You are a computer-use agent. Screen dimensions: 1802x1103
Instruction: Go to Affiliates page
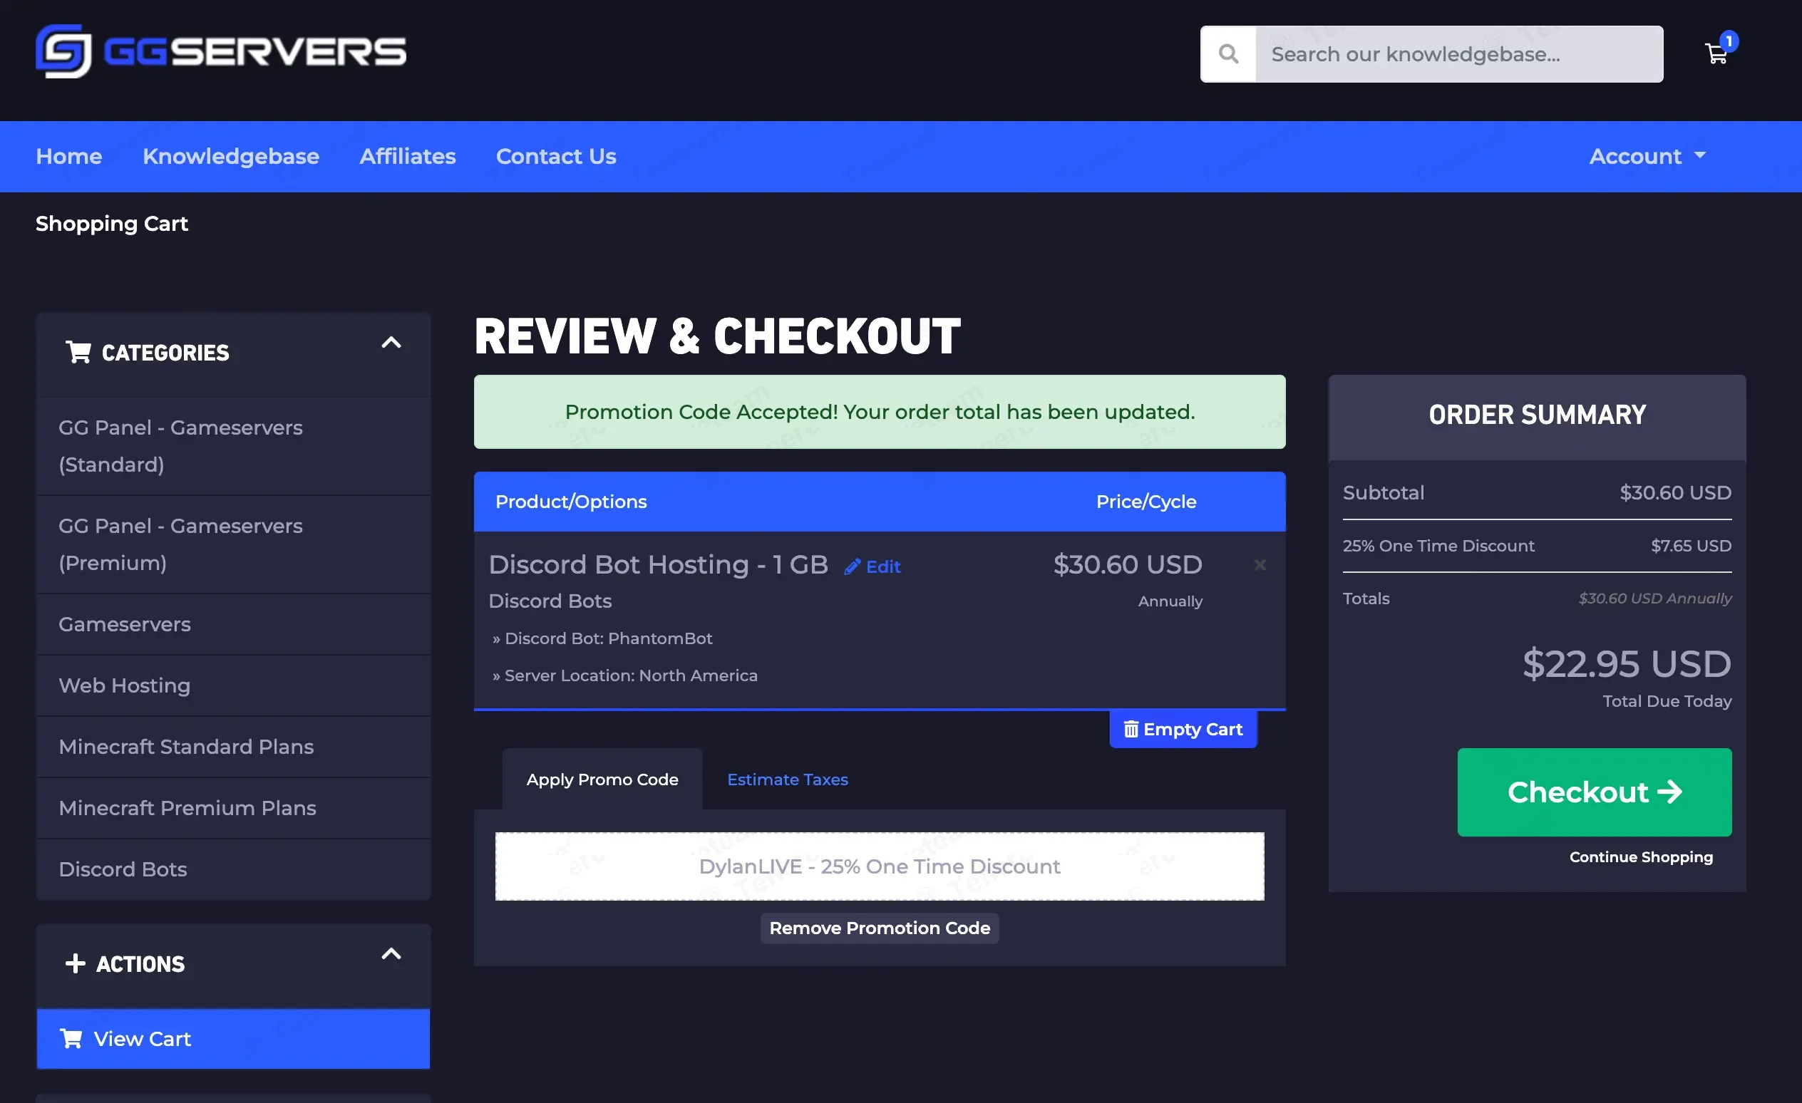pyautogui.click(x=407, y=157)
